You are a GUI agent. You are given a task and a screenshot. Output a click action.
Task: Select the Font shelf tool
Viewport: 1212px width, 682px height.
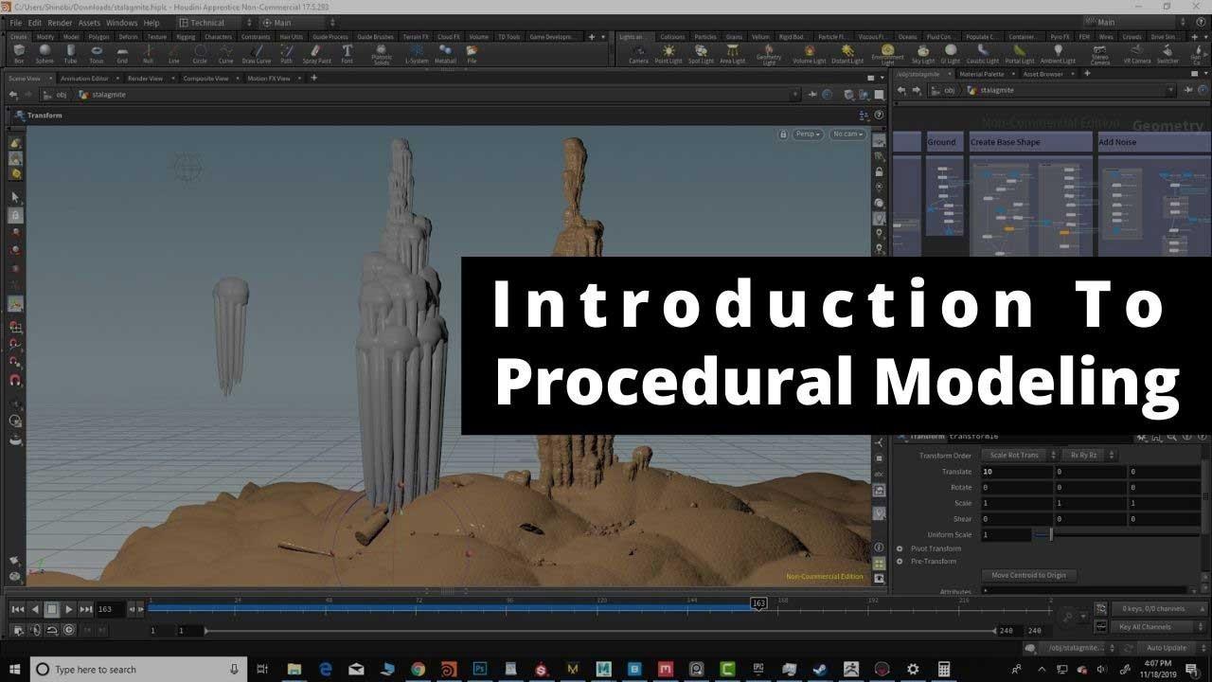click(348, 53)
